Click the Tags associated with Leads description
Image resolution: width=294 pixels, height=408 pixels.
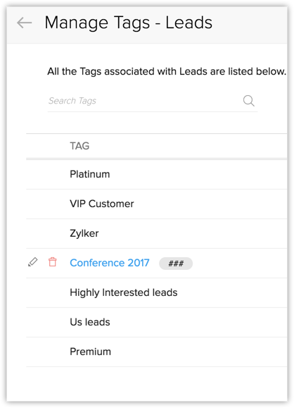coord(167,71)
